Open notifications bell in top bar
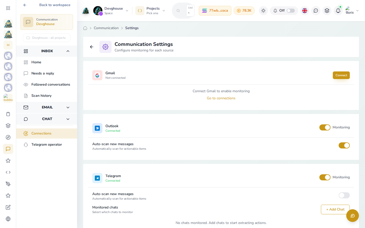This screenshot has height=228, width=365. click(x=338, y=11)
